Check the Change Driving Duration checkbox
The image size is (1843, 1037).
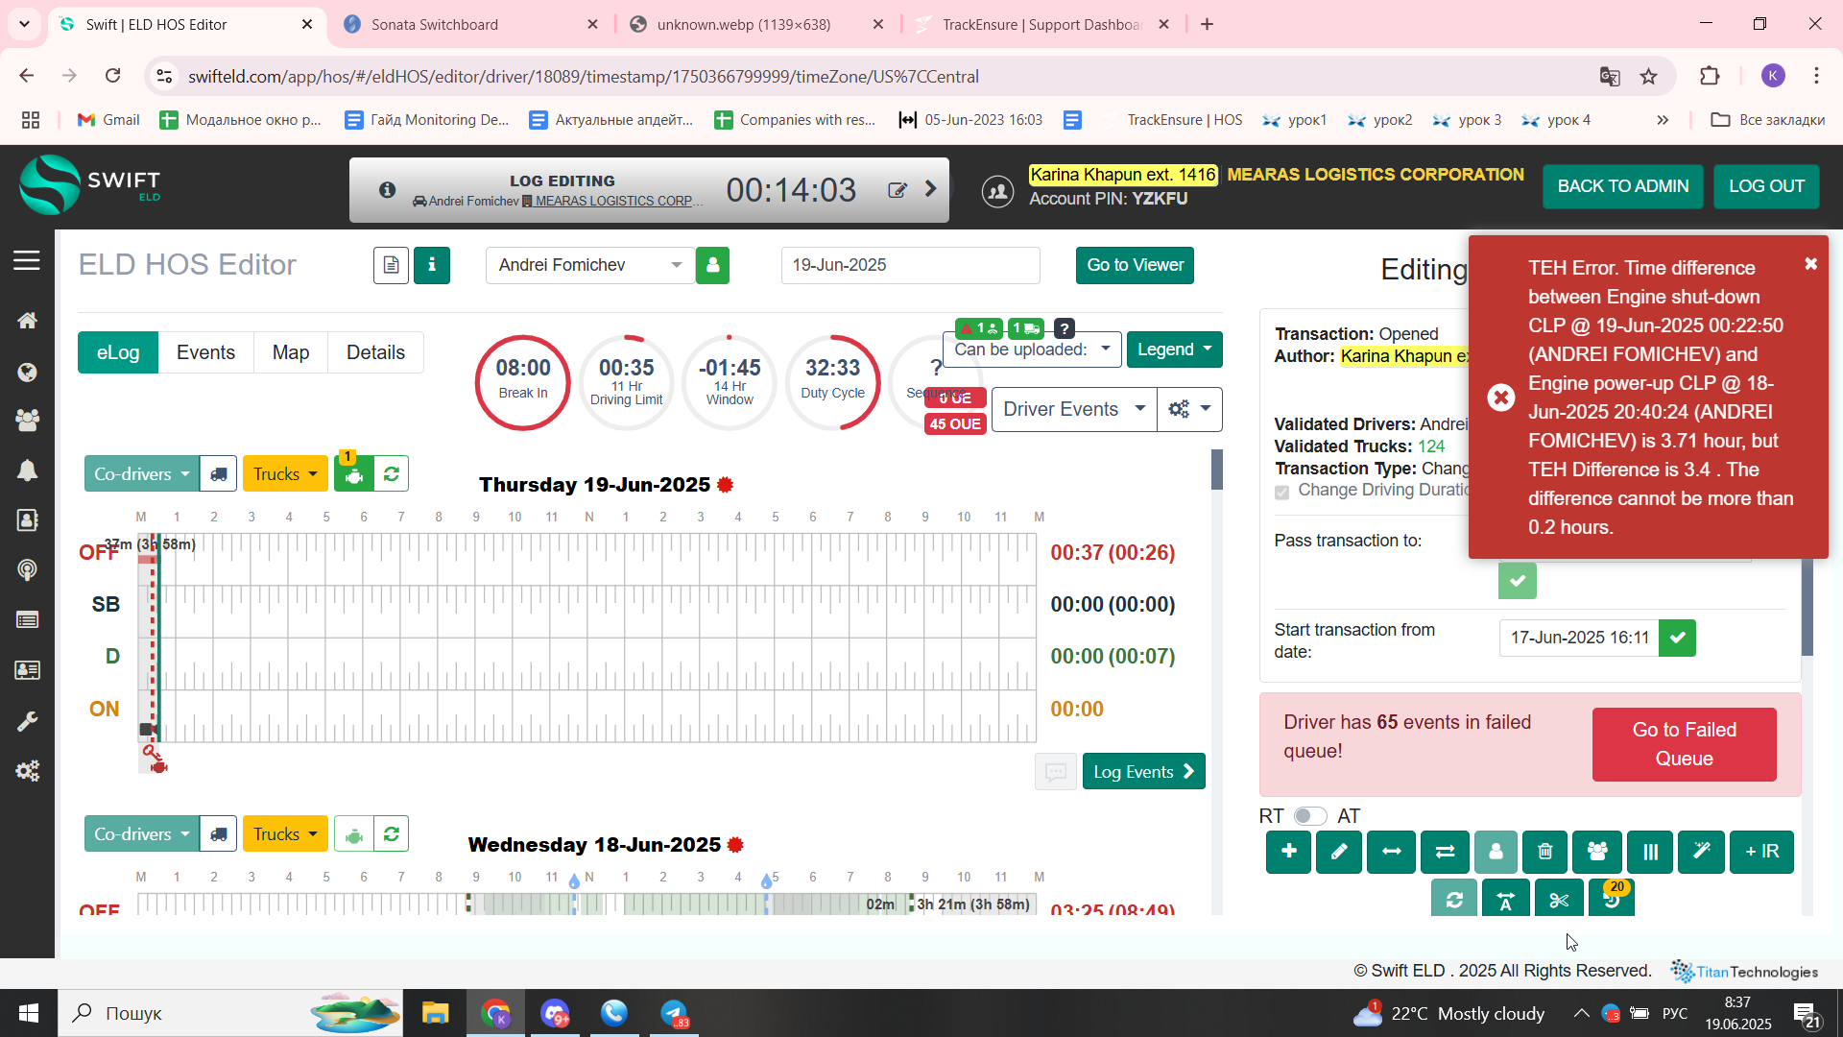coord(1281,492)
